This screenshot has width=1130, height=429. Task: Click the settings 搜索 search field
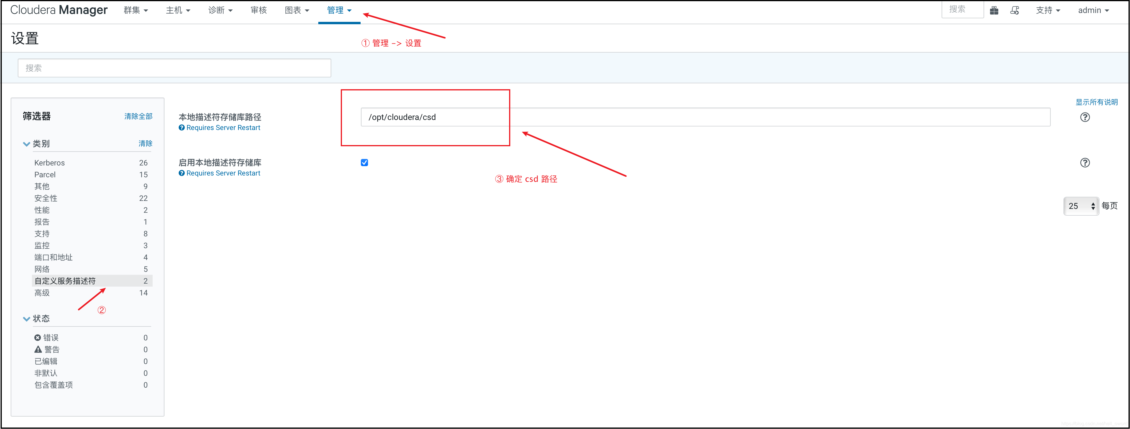pos(174,68)
